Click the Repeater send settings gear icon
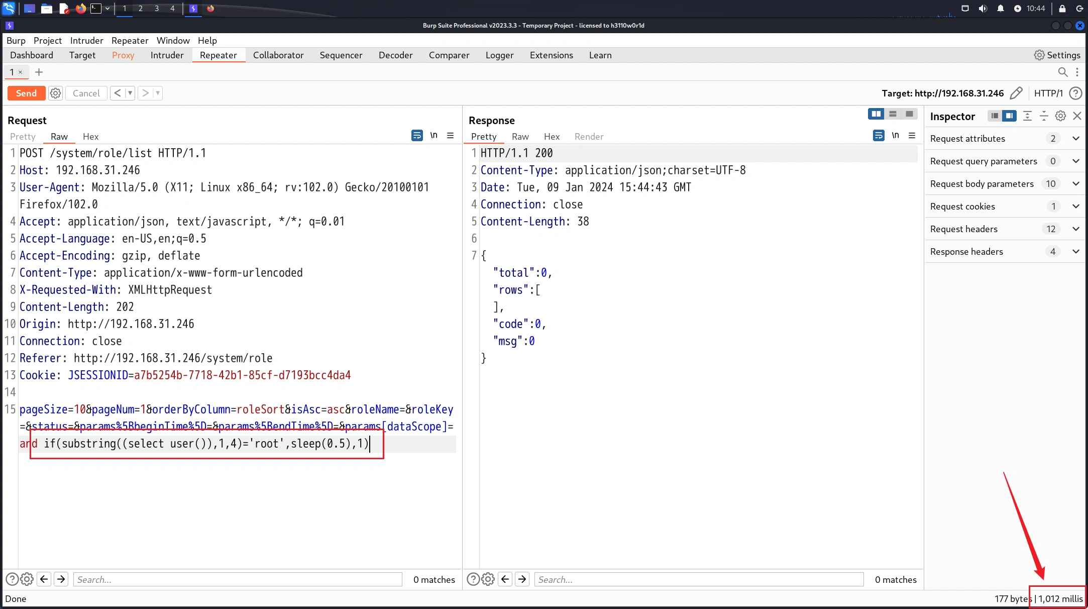Viewport: 1088px width, 609px height. [55, 93]
